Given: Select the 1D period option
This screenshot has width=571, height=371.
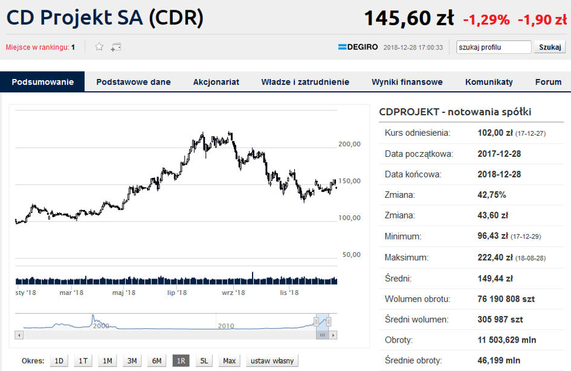Looking at the screenshot, I should click(59, 361).
